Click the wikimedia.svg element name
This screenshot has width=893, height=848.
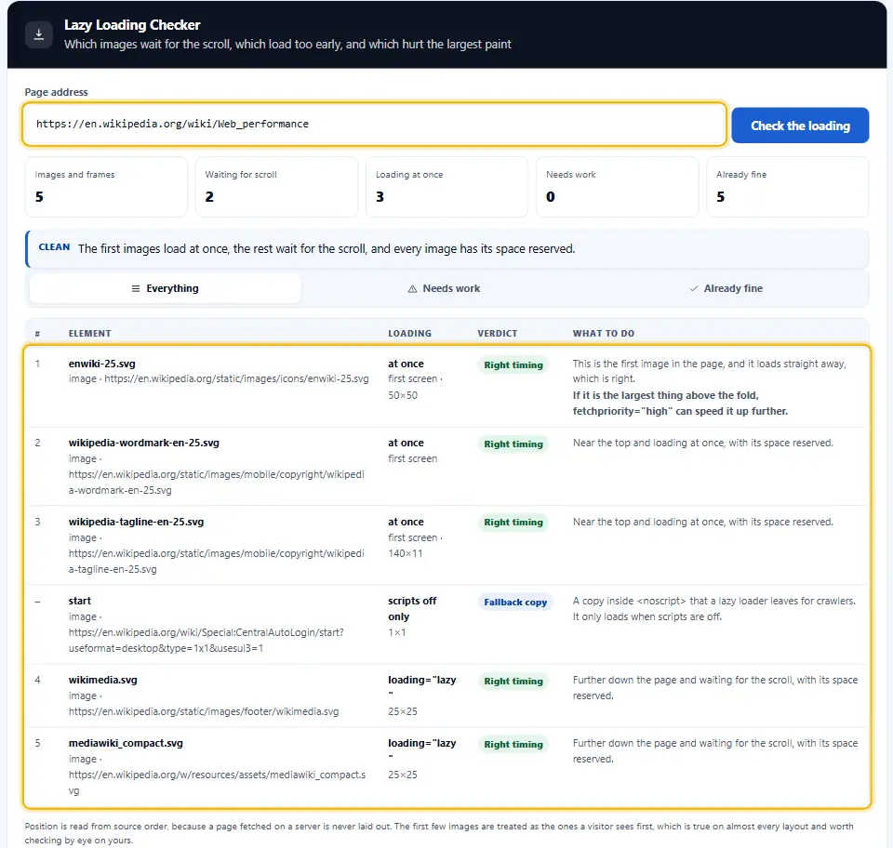[103, 680]
